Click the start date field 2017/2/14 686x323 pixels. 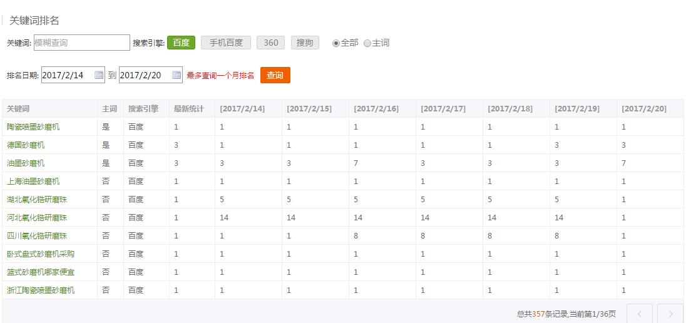[x=66, y=75]
